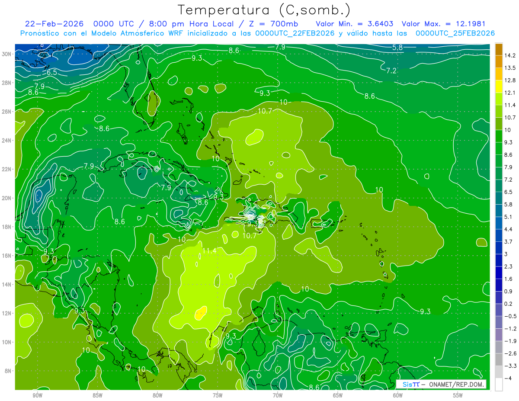Click the -4 value on the color scale
The width and height of the screenshot is (519, 401).
tap(508, 378)
